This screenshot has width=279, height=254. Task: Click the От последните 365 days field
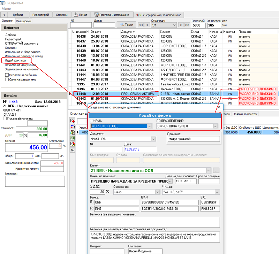(x=214, y=25)
